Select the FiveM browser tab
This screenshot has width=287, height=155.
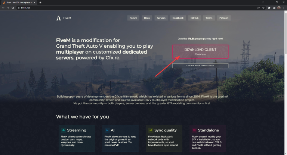click(x=19, y=3)
